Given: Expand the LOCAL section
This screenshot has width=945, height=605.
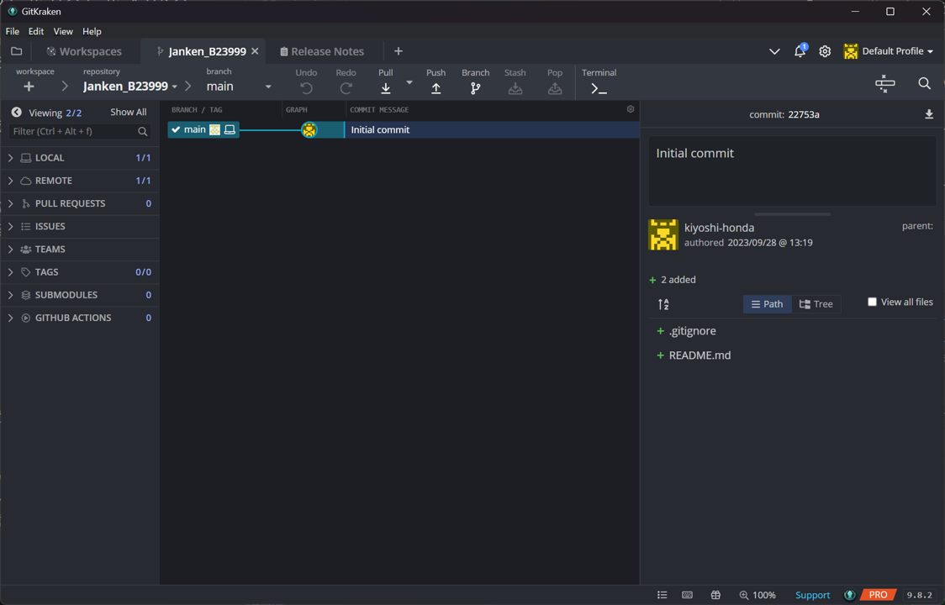Looking at the screenshot, I should [11, 158].
